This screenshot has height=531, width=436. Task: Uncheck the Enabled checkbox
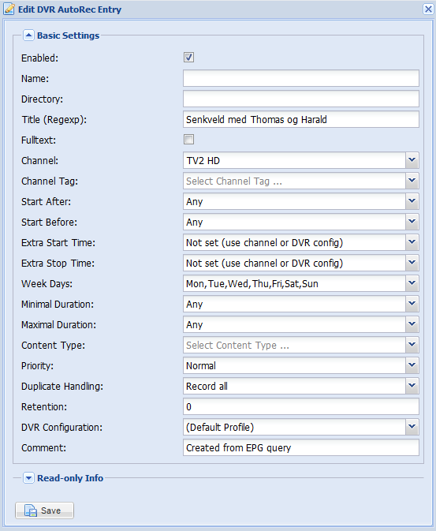coord(189,58)
